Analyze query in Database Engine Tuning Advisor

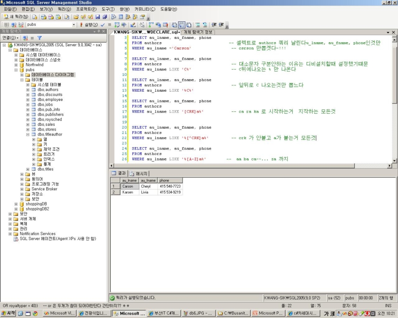(x=124, y=24)
